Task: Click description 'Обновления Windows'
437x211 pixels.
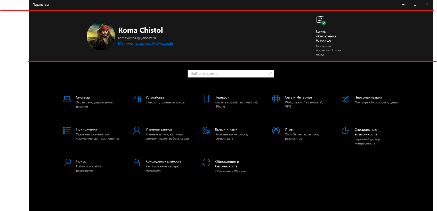Action: (x=231, y=171)
